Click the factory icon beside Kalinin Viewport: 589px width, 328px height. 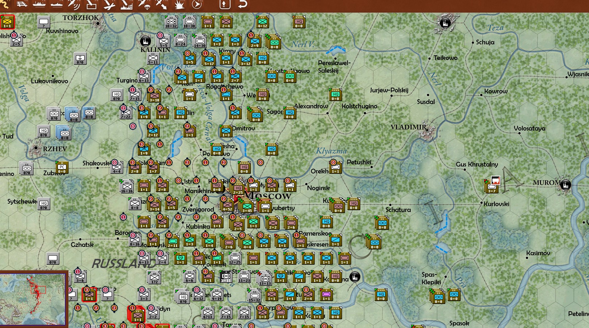[x=146, y=41]
